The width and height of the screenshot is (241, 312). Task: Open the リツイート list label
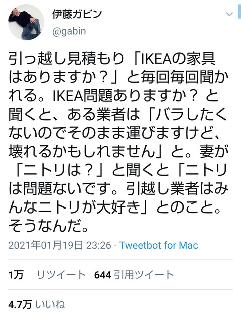pos(61,275)
